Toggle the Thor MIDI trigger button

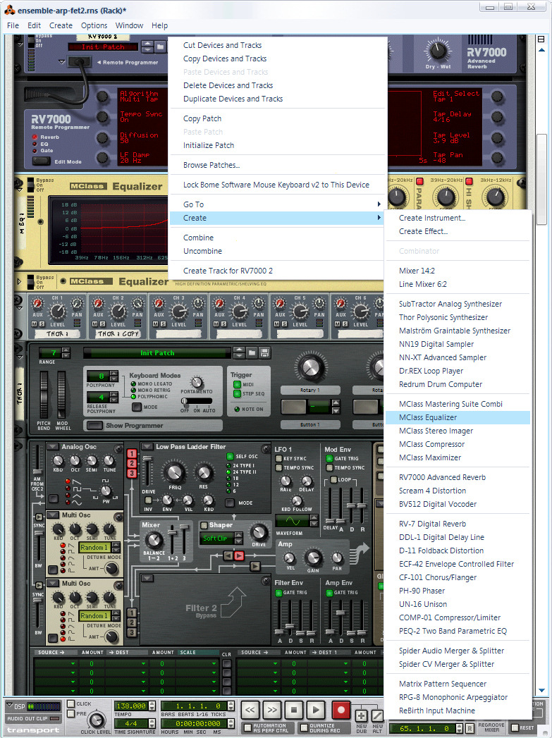click(x=237, y=385)
